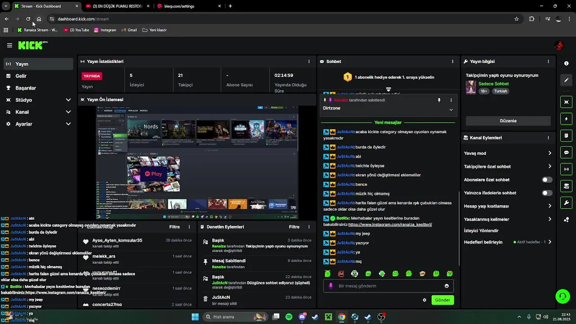The height and width of the screenshot is (324, 576).
Task: Open Filtre in Denetim Eylemleri panel
Action: (x=294, y=227)
